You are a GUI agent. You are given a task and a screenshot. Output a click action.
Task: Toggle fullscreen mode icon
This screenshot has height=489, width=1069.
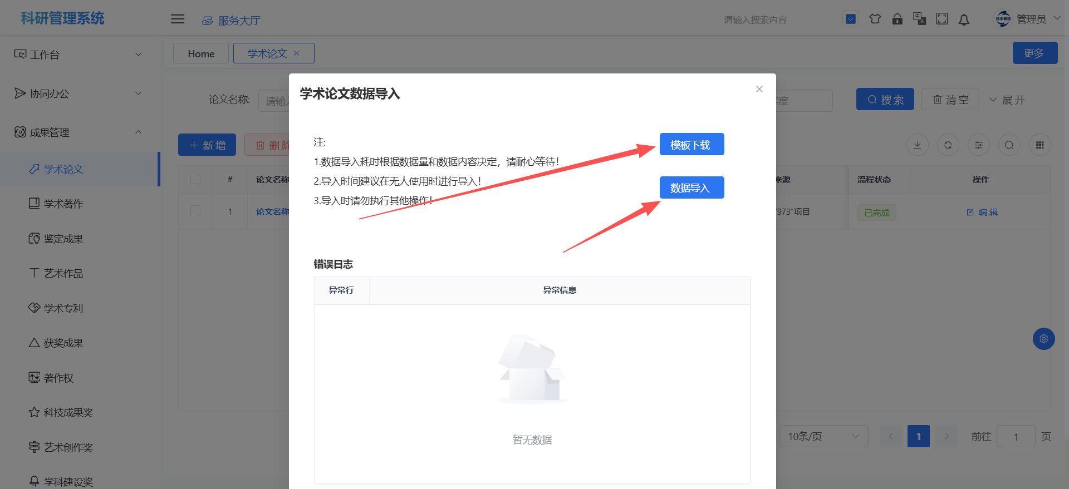click(x=941, y=19)
